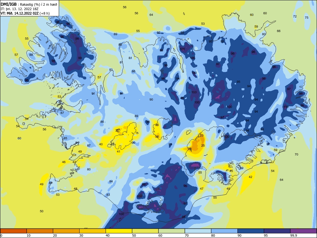Click the map value 91

93,94
